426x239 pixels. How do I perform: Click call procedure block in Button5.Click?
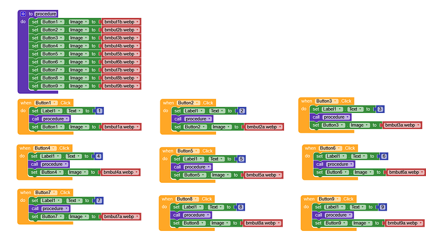coord(192,167)
